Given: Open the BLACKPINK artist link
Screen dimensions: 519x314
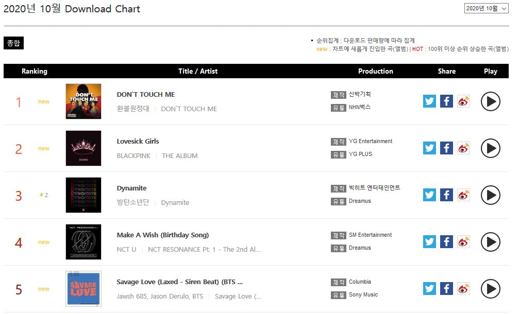Looking at the screenshot, I should click(133, 155).
